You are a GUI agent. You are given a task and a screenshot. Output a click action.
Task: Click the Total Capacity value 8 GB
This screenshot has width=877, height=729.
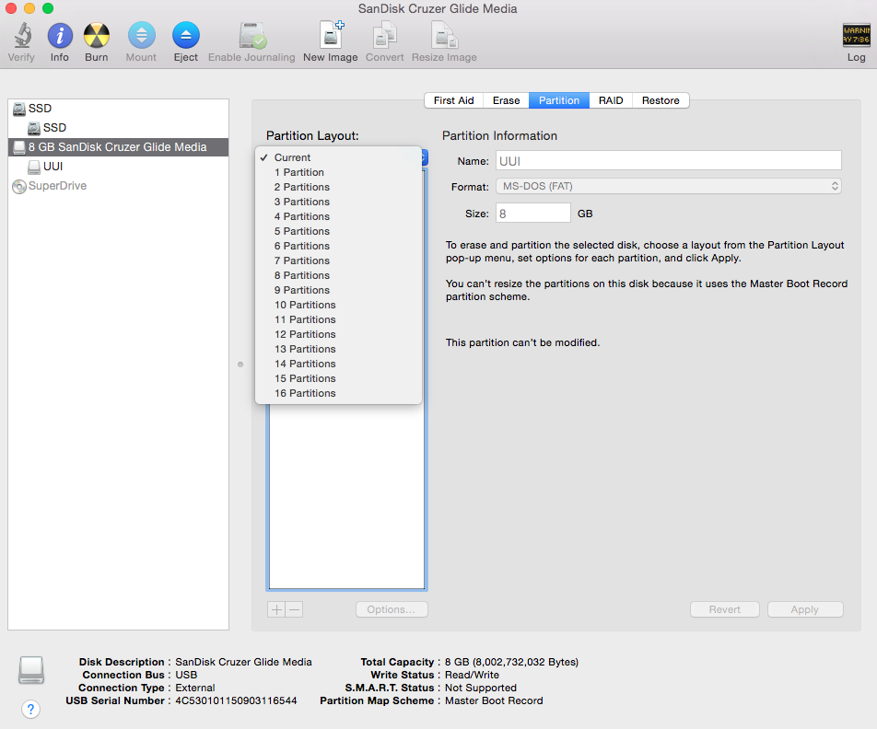[512, 663]
